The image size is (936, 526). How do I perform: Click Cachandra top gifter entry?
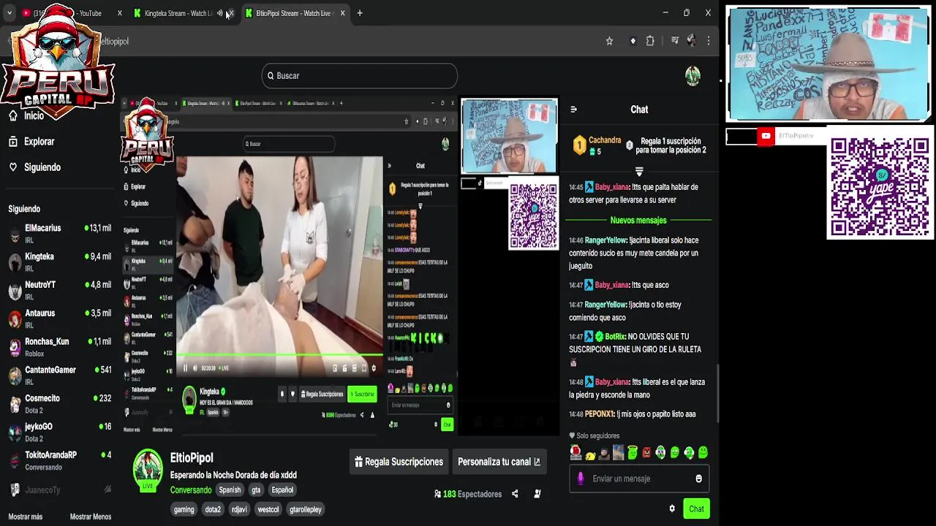click(597, 145)
